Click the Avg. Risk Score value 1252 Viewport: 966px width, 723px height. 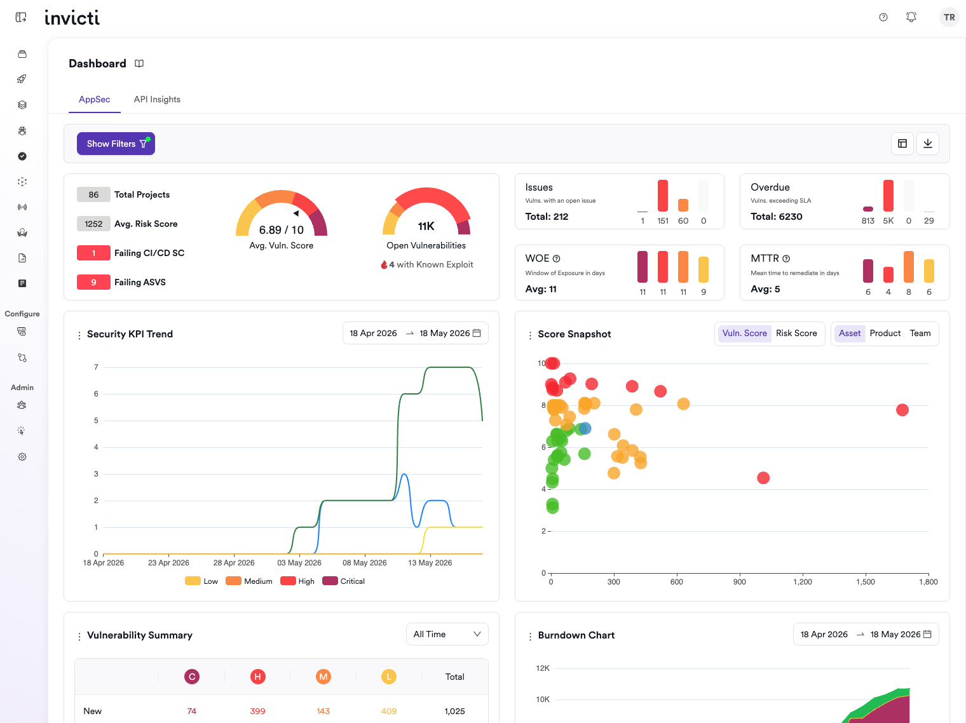[x=94, y=224]
